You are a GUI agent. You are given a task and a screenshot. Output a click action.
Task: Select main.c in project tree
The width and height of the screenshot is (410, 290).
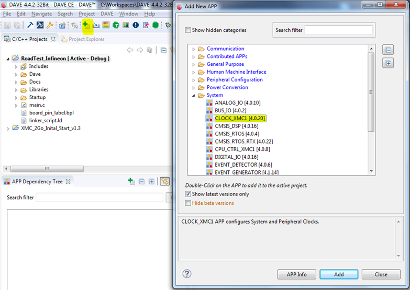coord(33,105)
